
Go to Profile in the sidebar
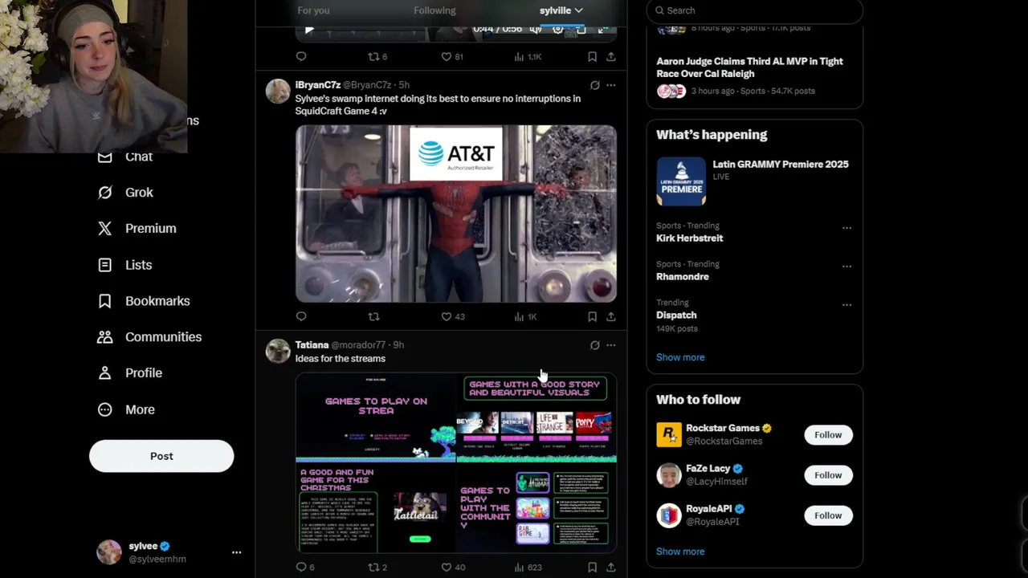pos(129,373)
